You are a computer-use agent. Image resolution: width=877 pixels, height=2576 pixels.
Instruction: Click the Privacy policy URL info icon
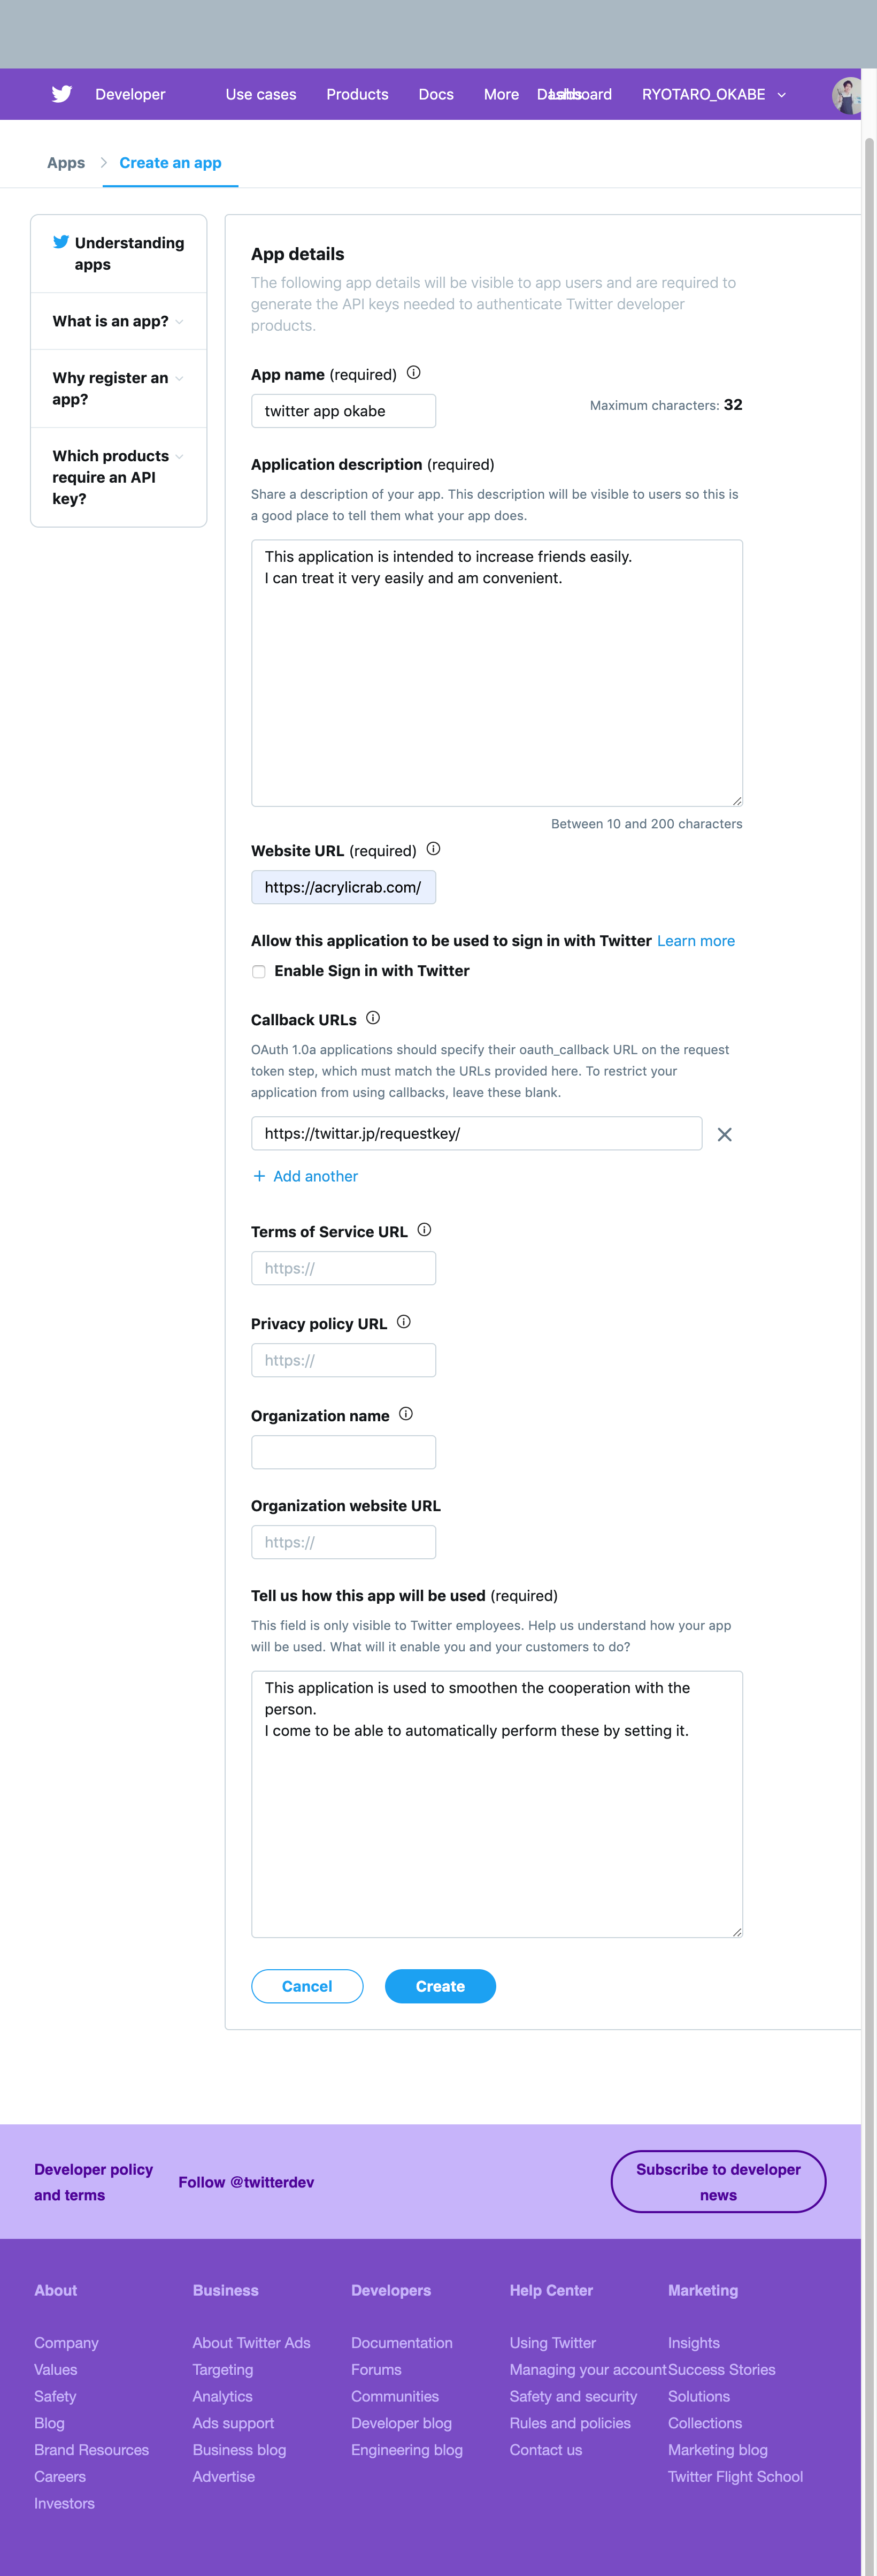click(404, 1322)
